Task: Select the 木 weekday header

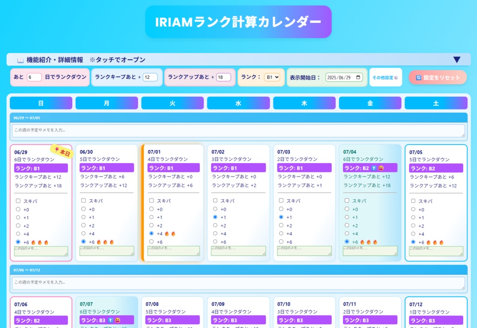Action: (x=304, y=103)
